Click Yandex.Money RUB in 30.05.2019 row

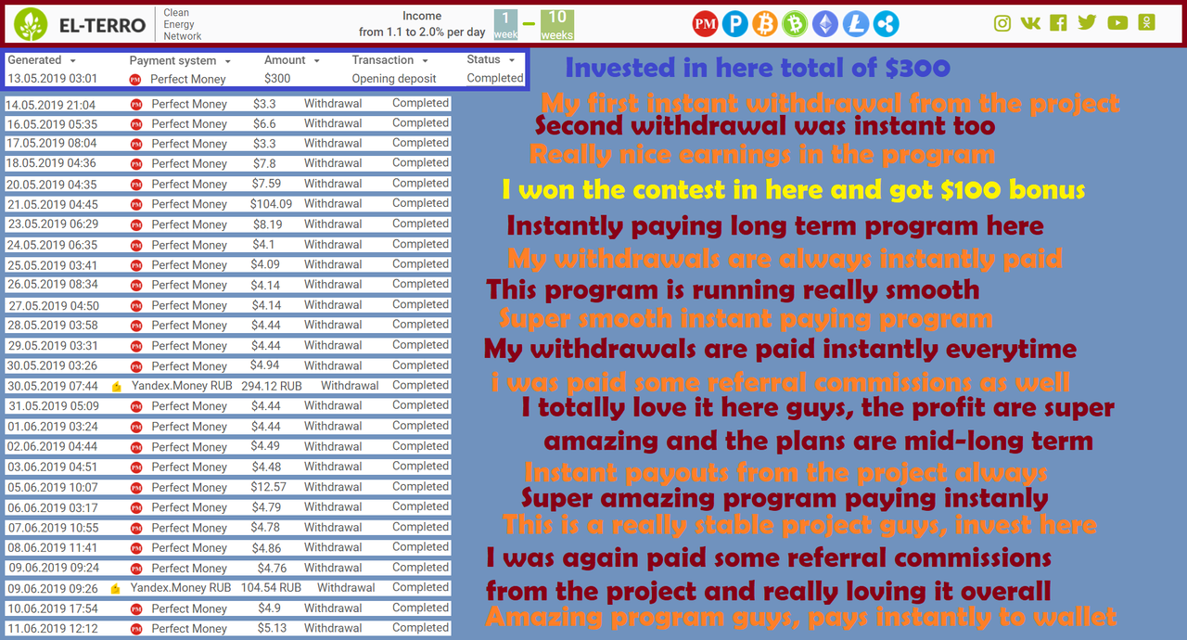[182, 386]
